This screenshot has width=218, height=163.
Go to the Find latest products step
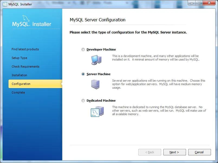click(x=25, y=49)
